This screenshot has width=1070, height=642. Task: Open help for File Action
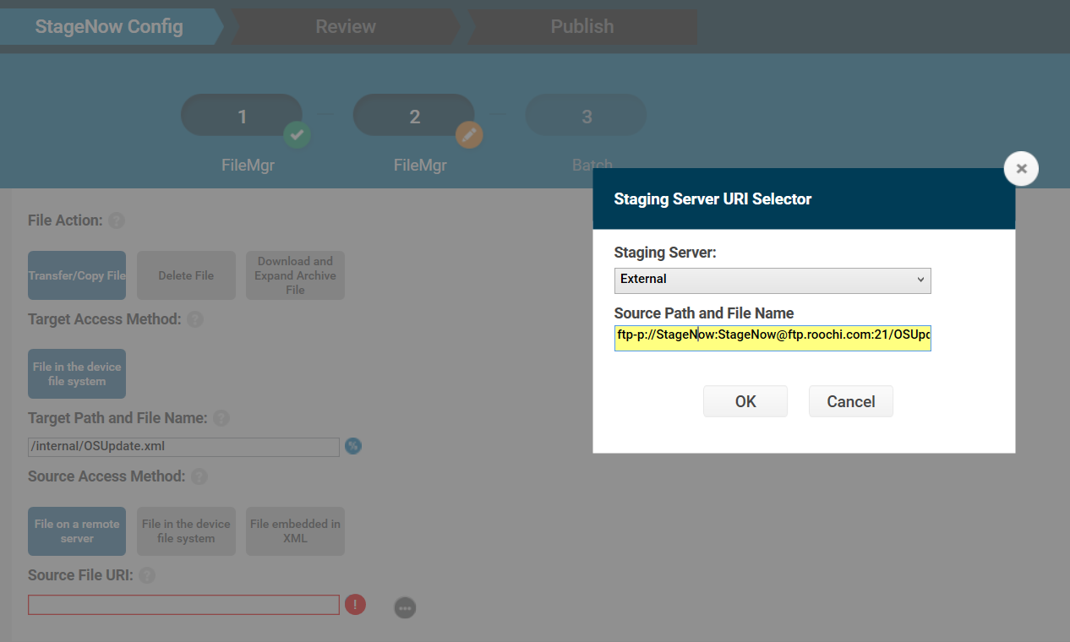point(117,221)
